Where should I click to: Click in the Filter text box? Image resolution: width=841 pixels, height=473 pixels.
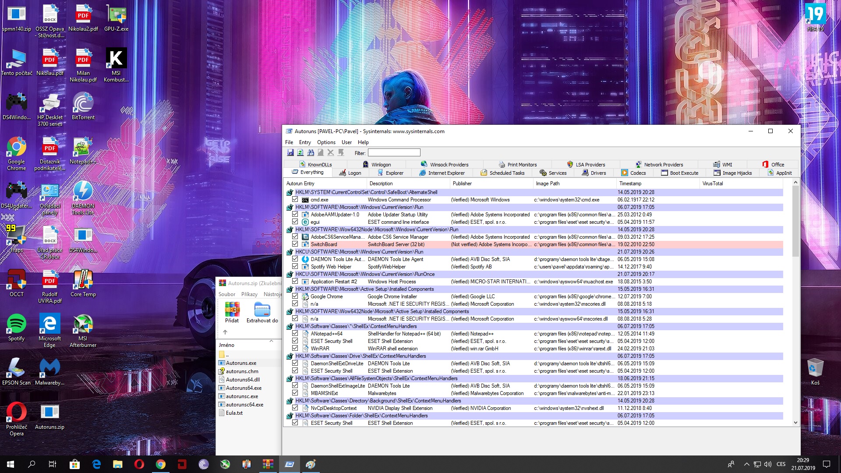pos(394,153)
